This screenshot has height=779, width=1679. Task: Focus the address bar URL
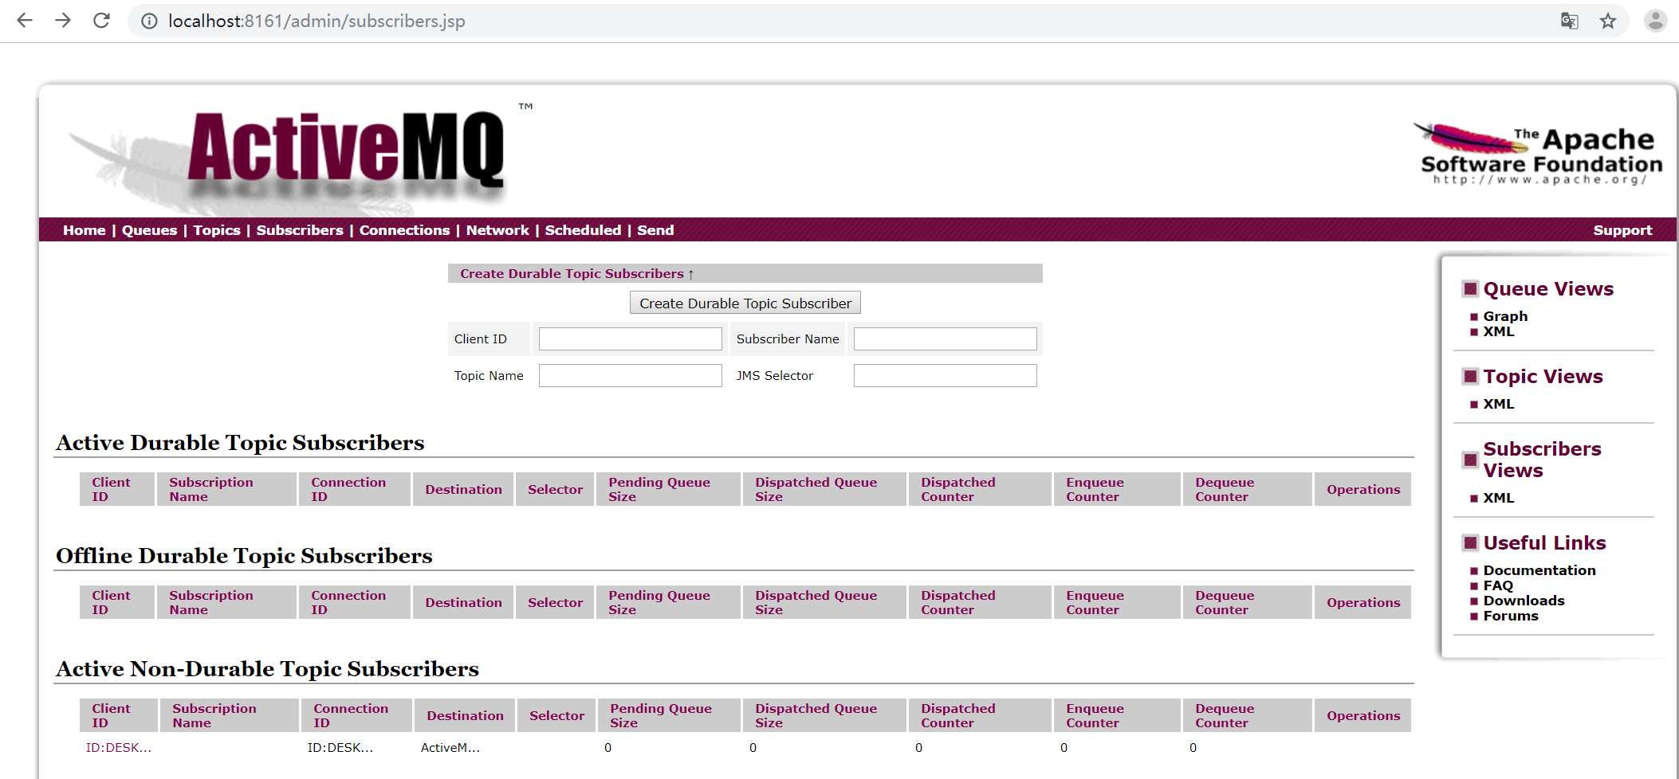pos(317,21)
